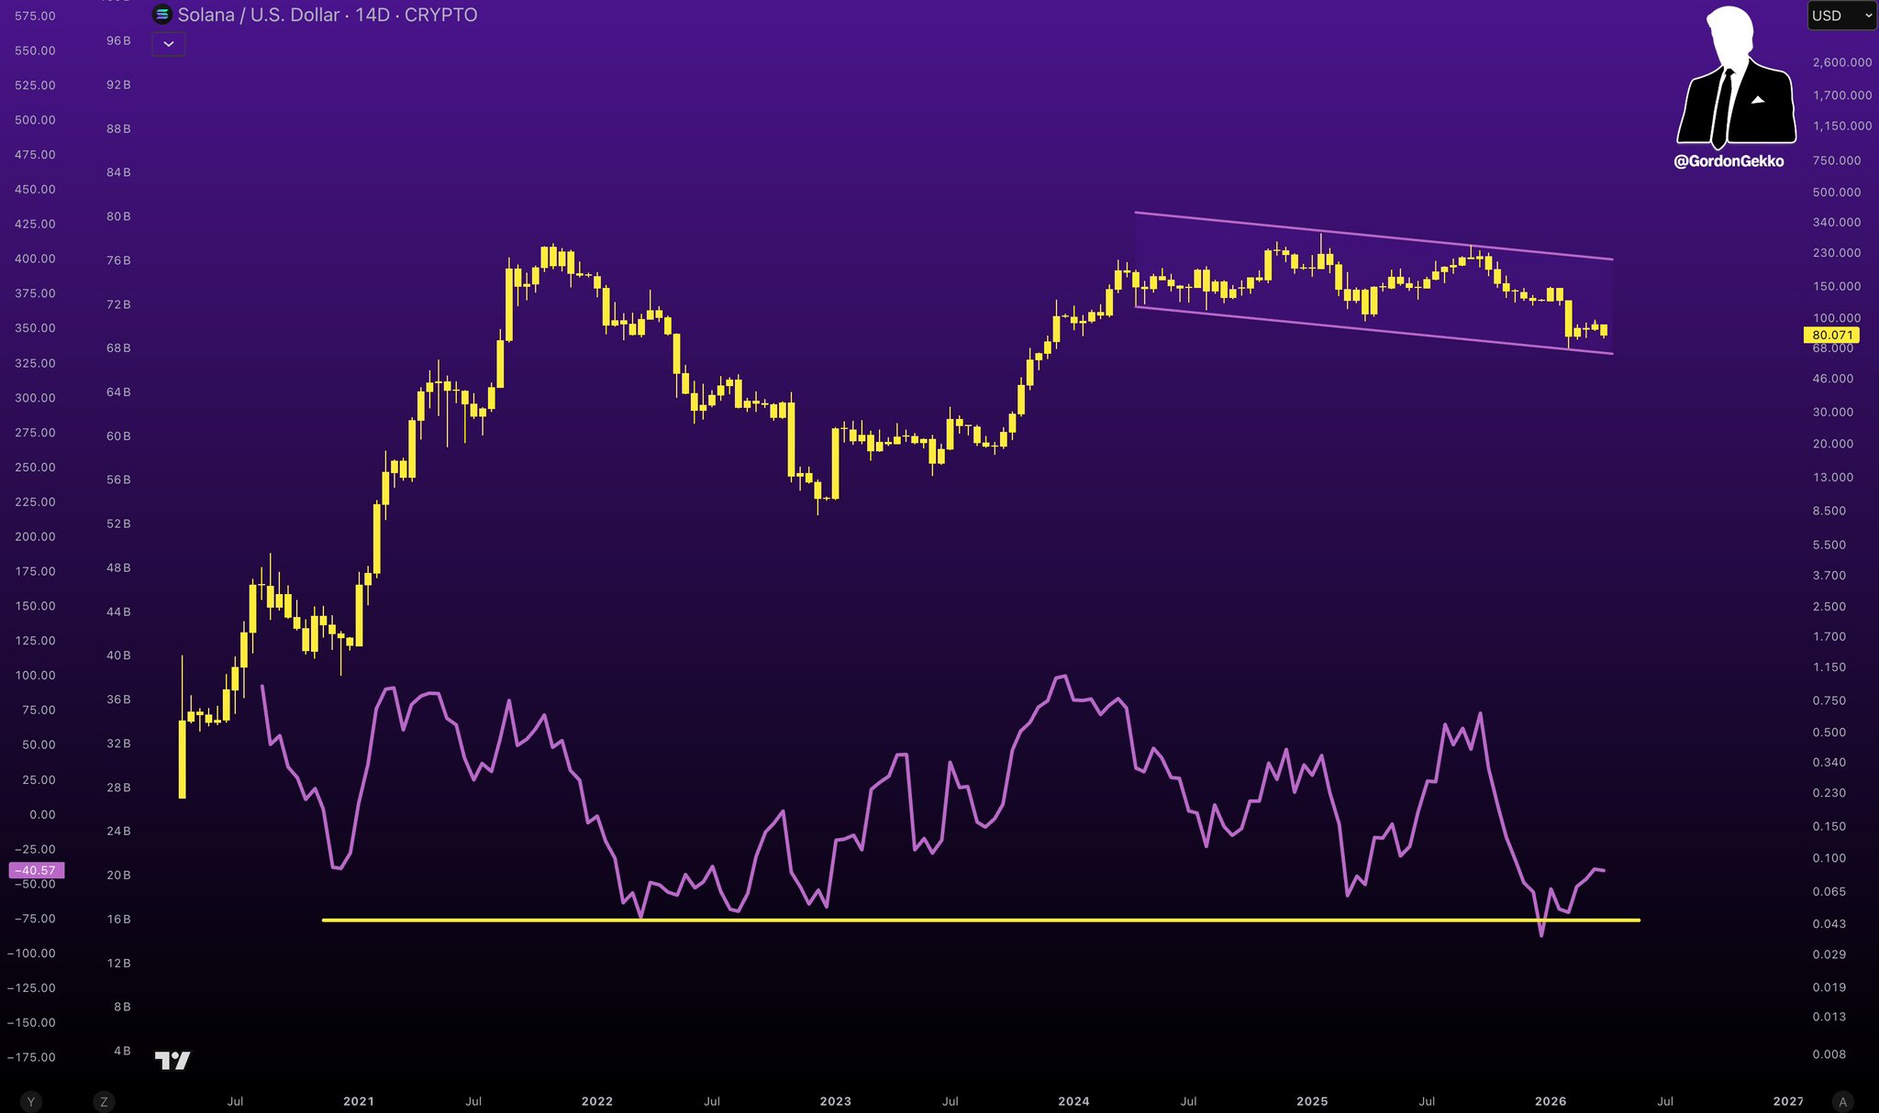
Task: Click the Solana coin logo icon
Action: pos(162,15)
